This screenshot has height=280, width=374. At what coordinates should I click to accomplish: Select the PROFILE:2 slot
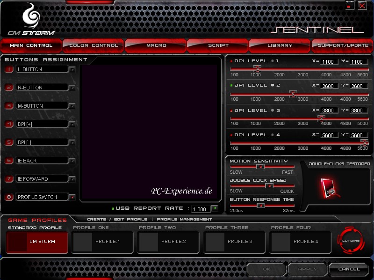(168, 242)
